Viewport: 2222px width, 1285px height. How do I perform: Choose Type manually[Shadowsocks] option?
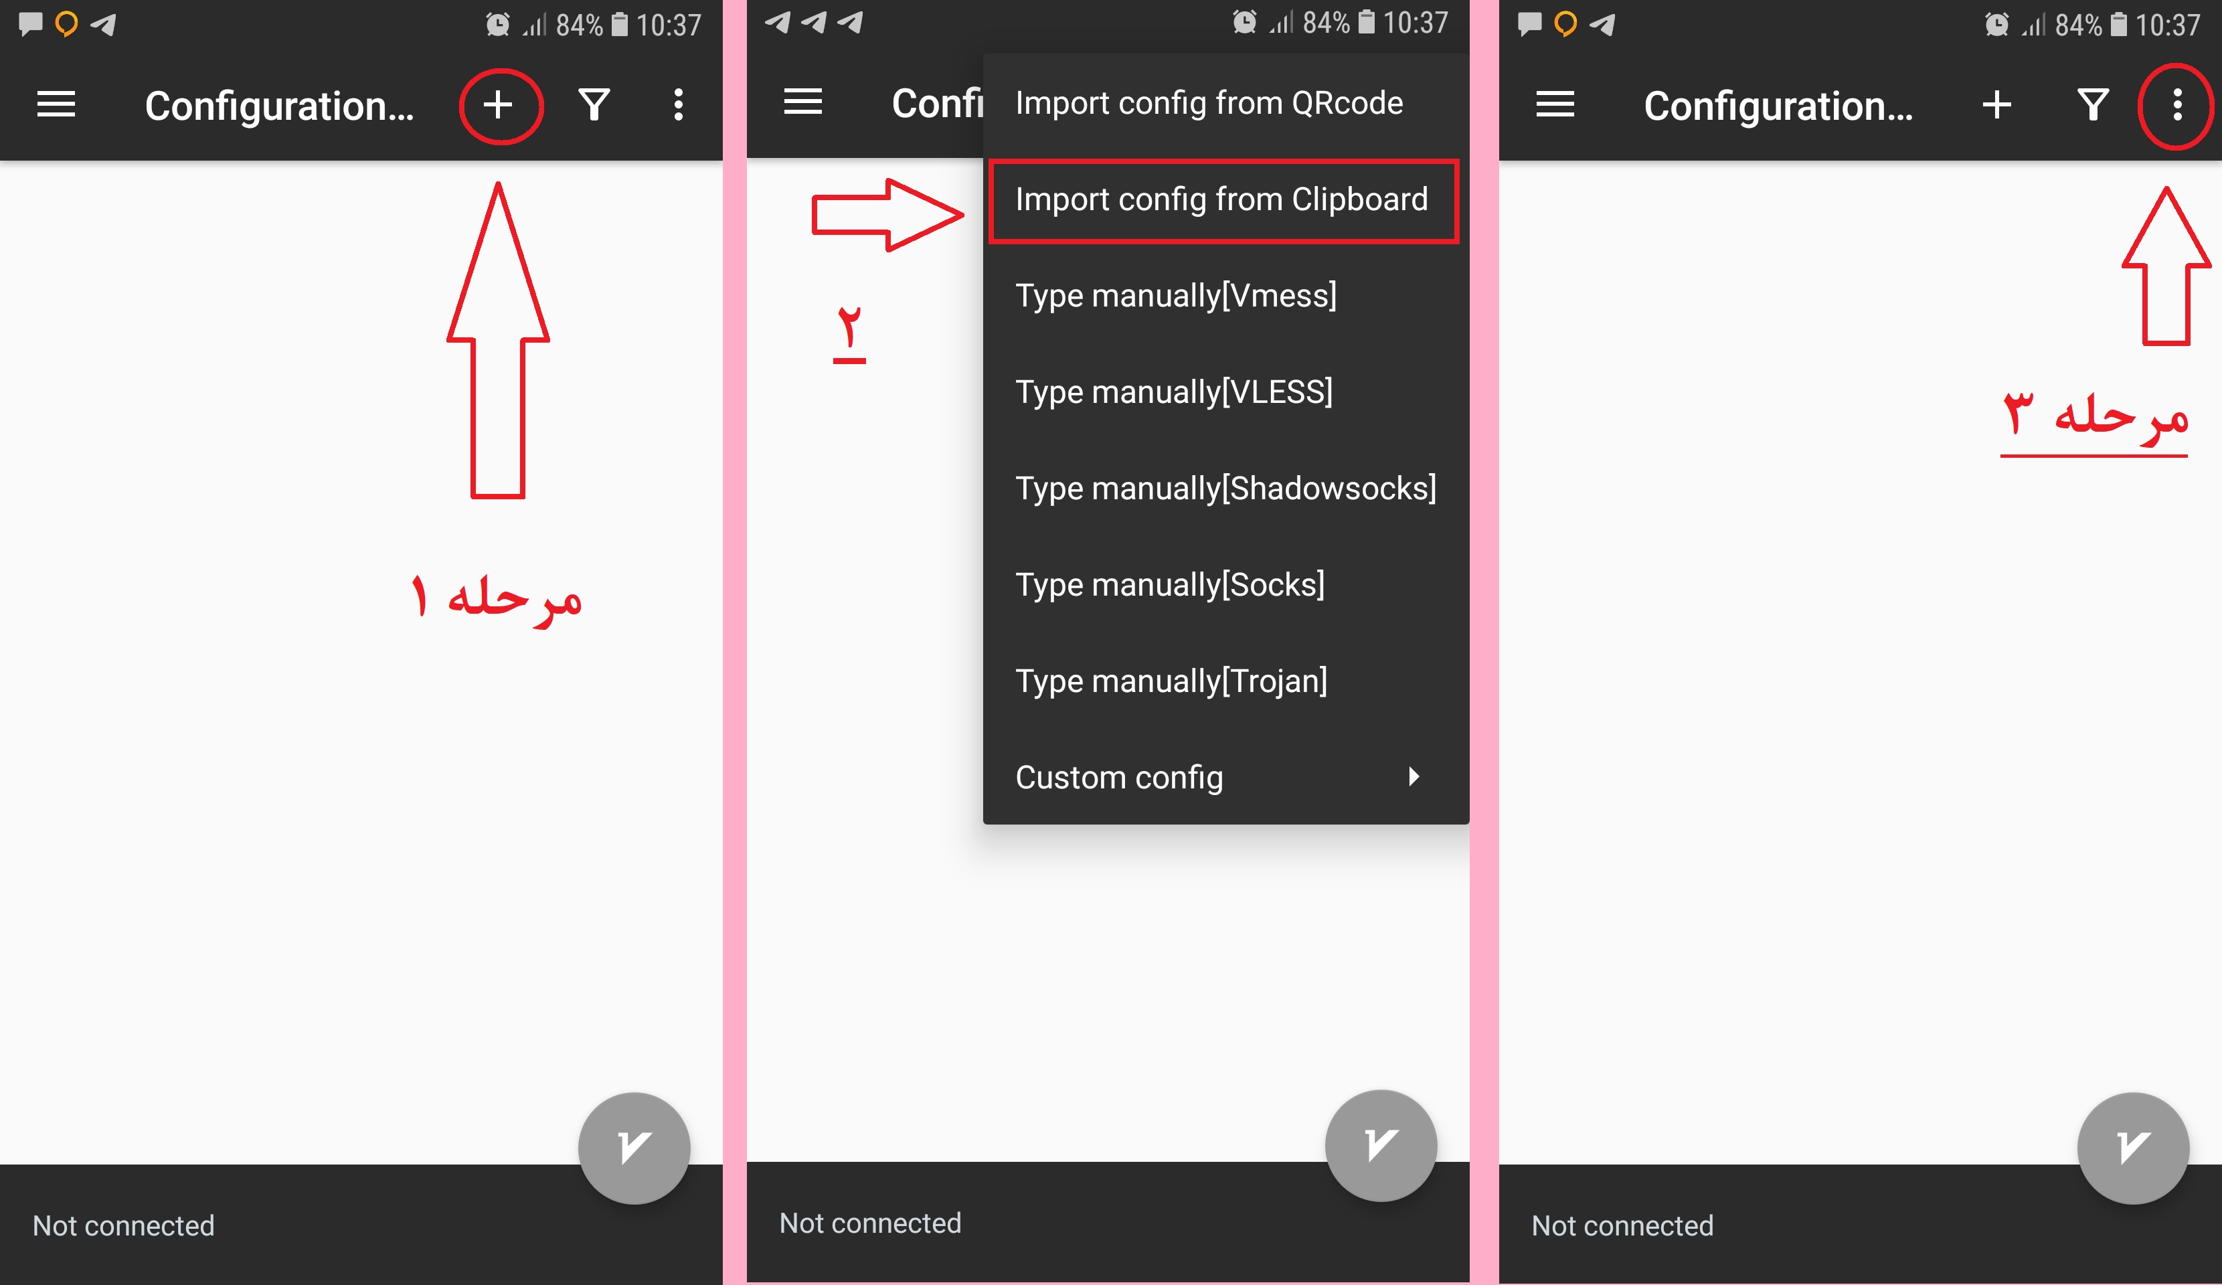coord(1225,489)
